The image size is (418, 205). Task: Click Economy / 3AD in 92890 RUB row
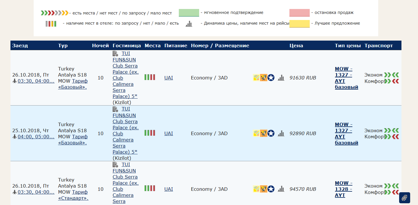pyautogui.click(x=209, y=133)
